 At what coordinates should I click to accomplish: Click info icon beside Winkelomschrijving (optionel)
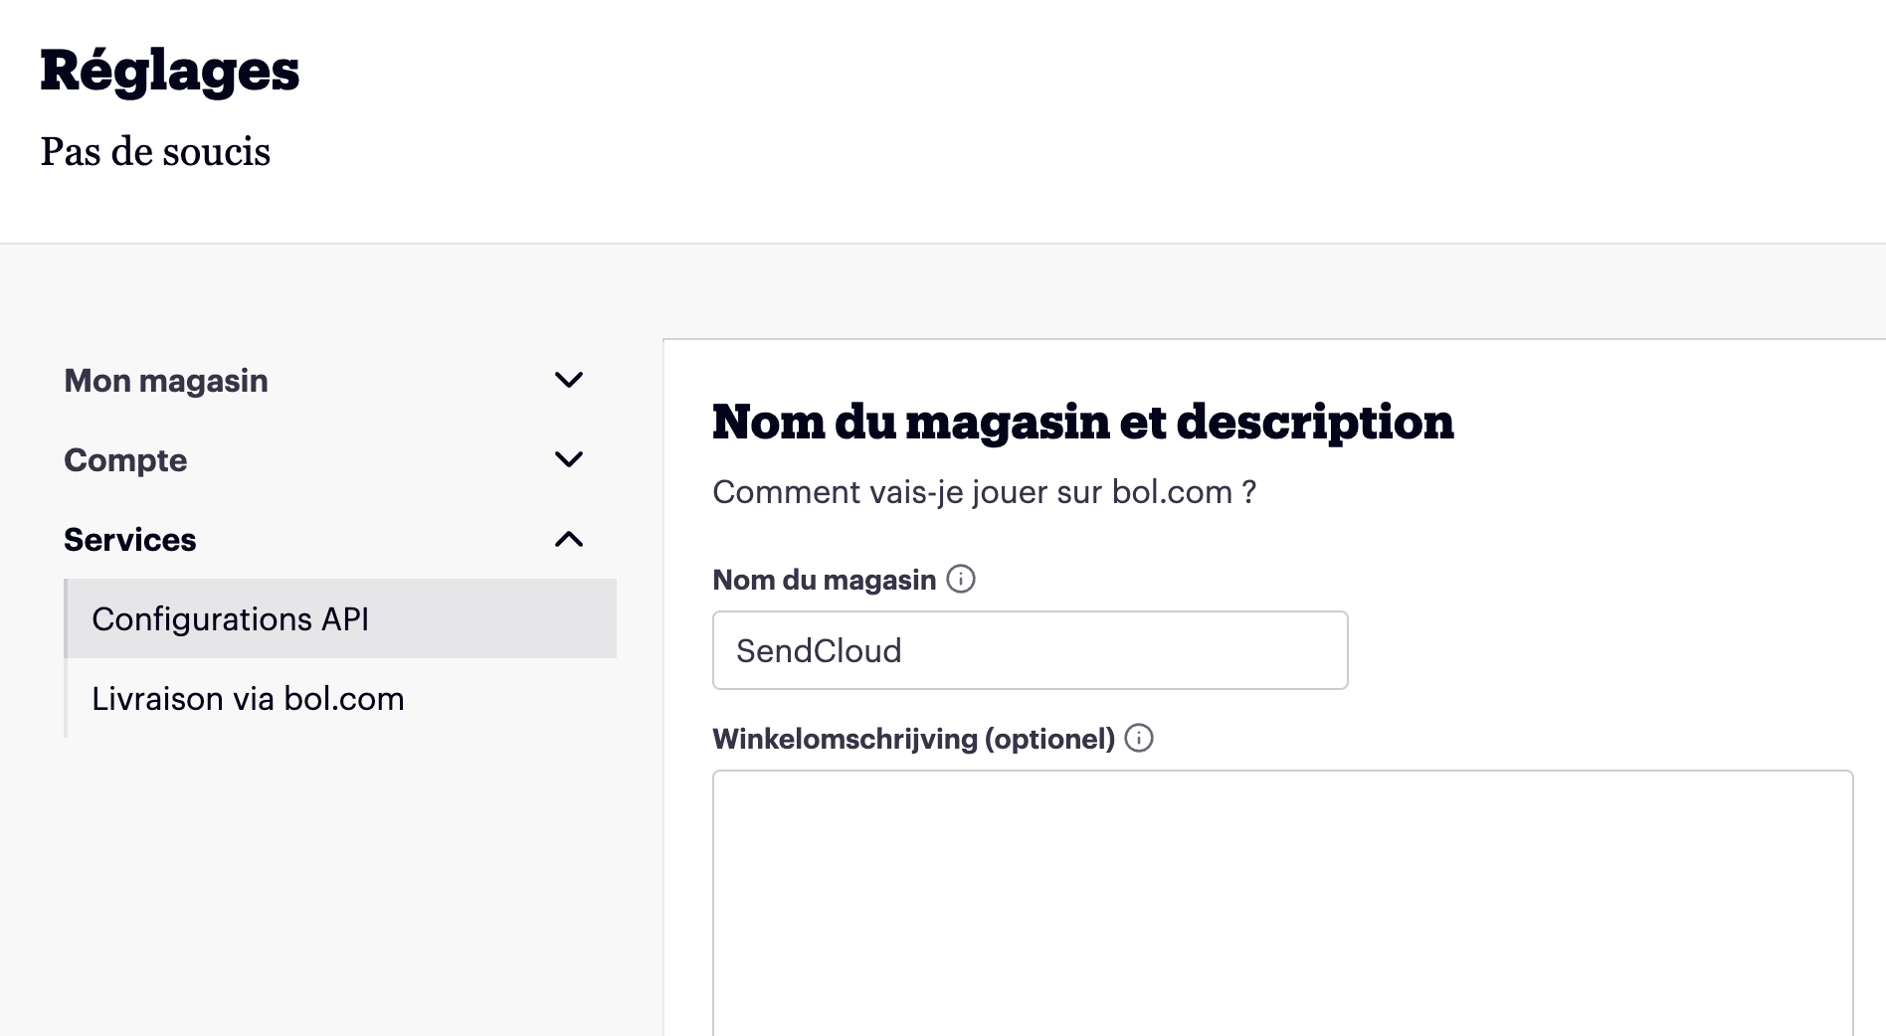pyautogui.click(x=1139, y=738)
